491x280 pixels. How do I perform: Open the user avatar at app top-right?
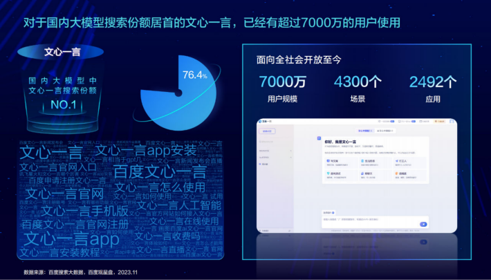coord(450,121)
